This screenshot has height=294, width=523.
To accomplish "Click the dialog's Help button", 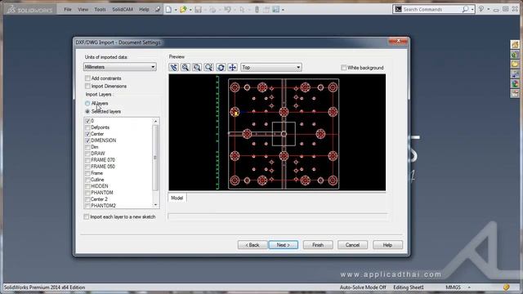I will pyautogui.click(x=387, y=245).
